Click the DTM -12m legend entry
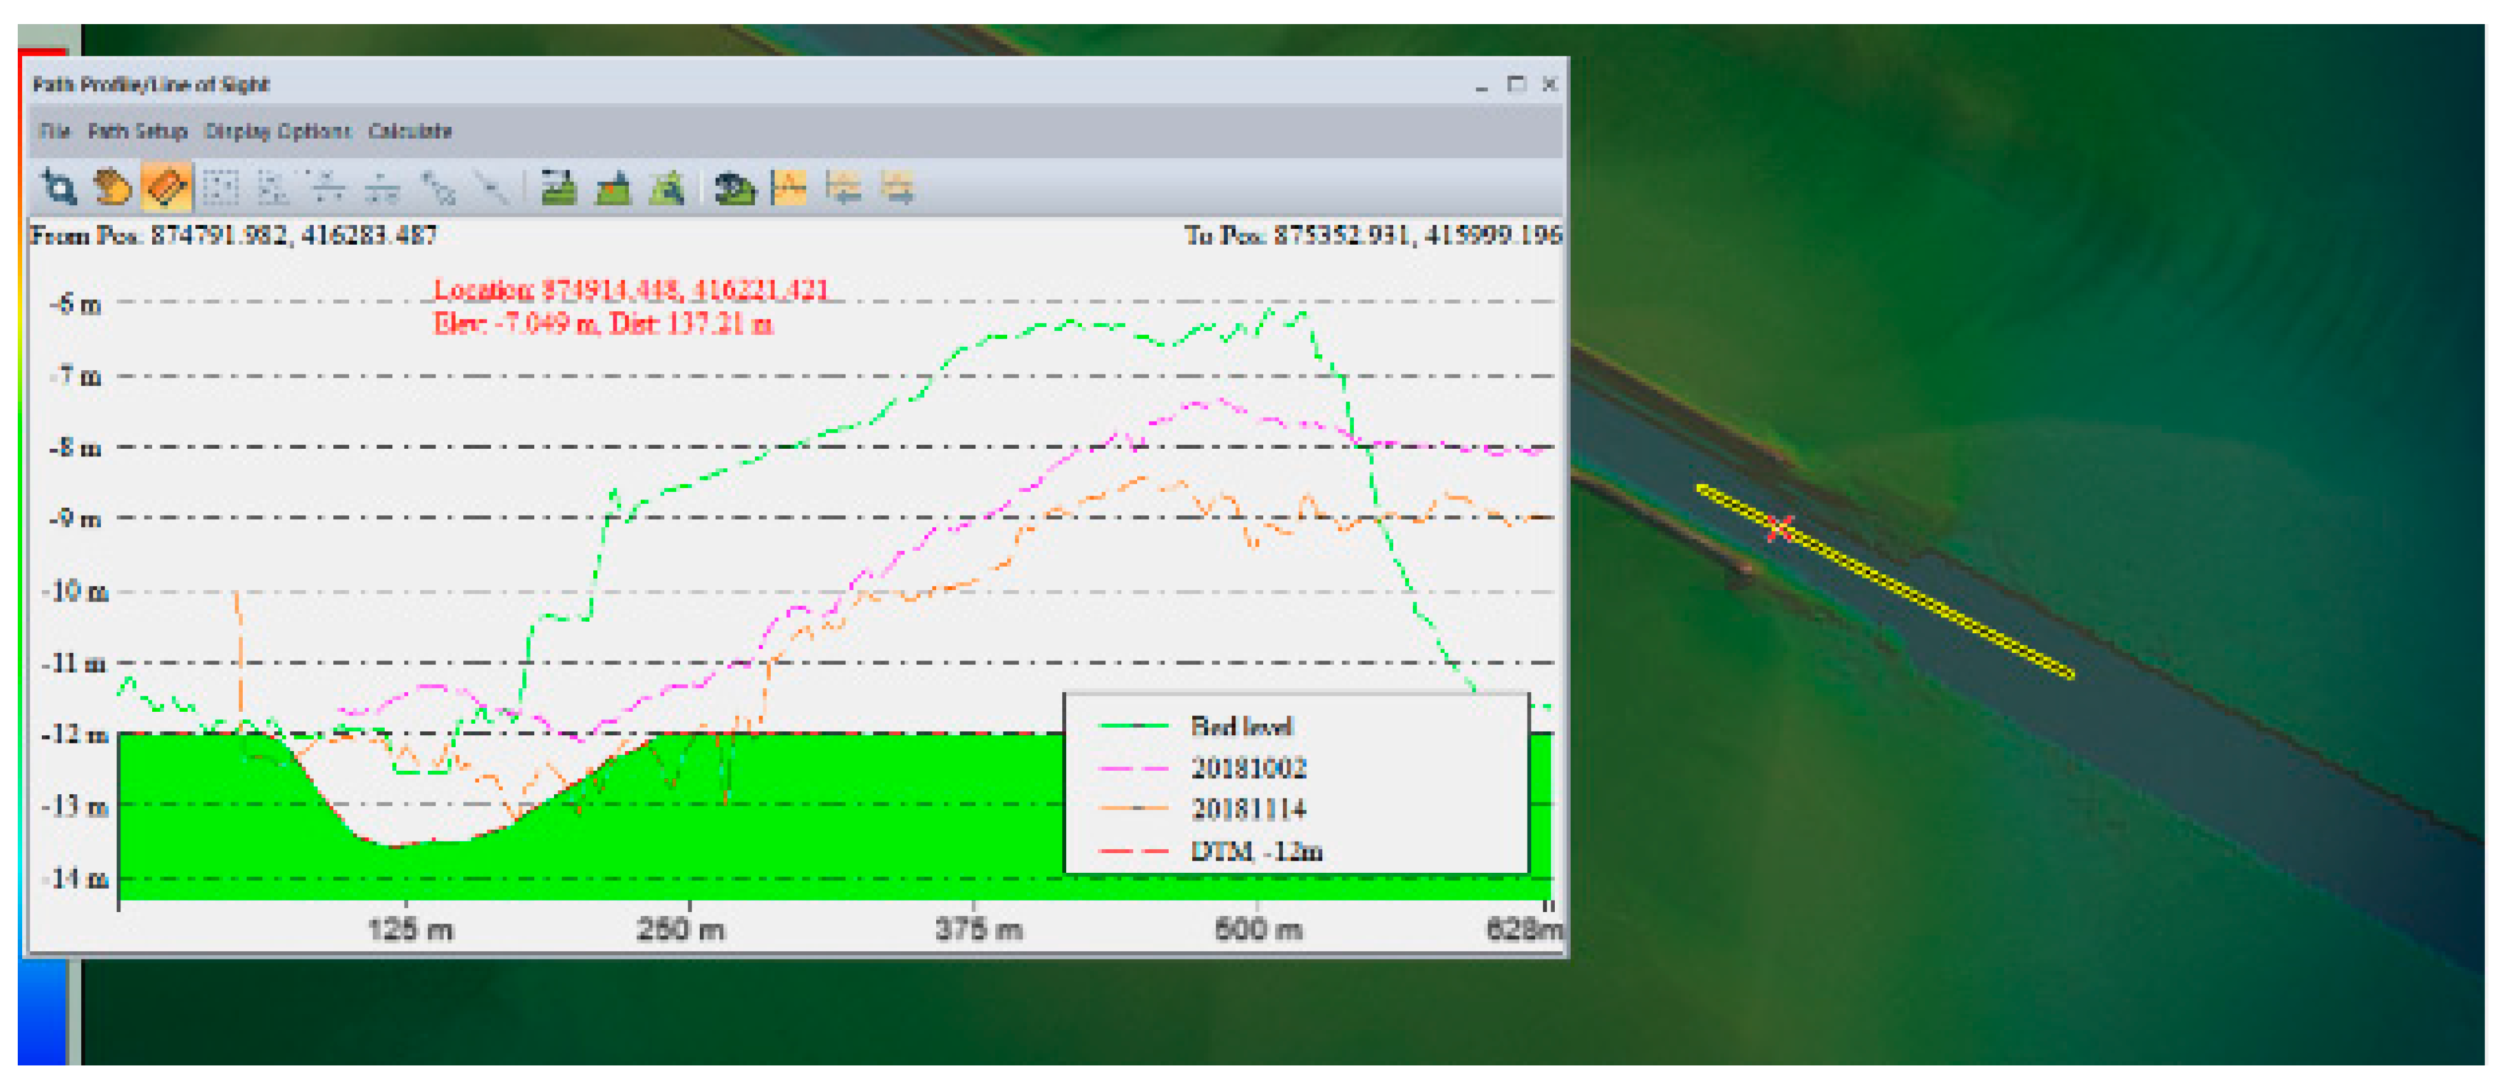This screenshot has width=2498, height=1087. (1256, 851)
